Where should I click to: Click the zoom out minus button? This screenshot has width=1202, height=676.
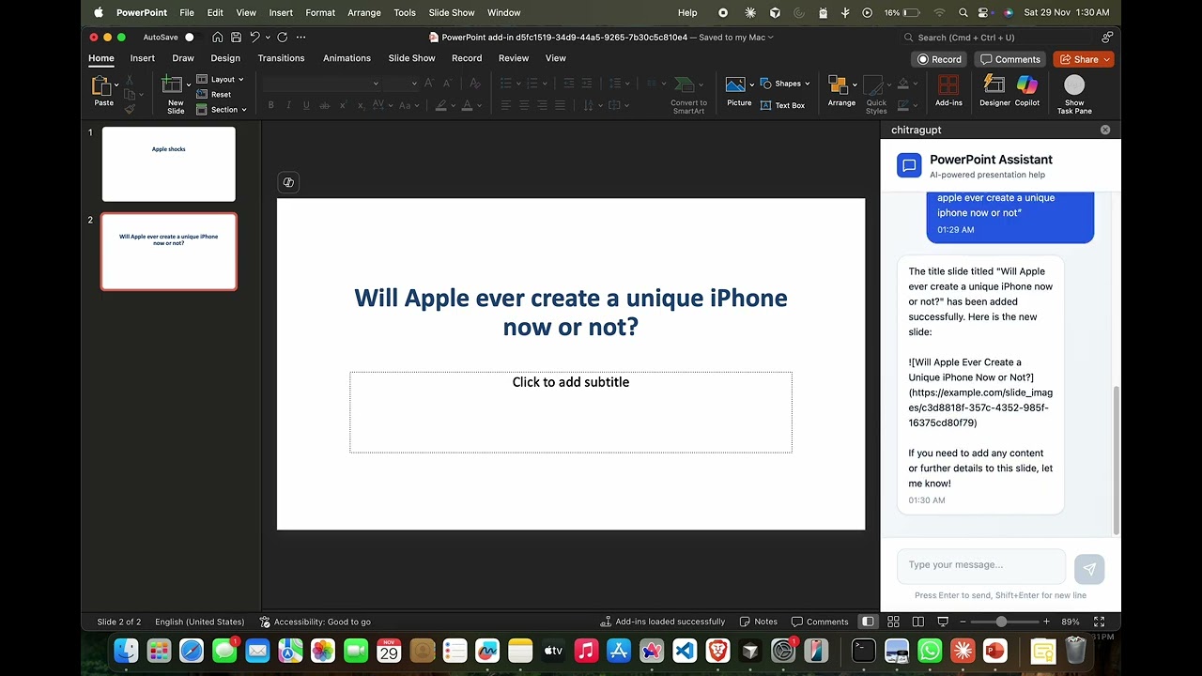point(963,622)
